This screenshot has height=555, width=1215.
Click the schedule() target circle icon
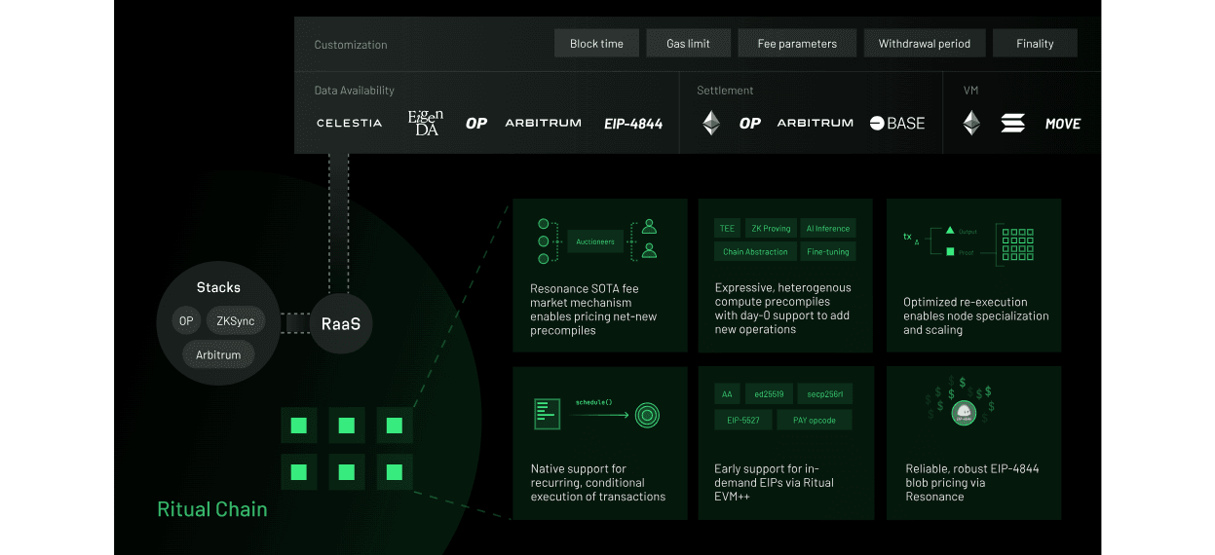[x=648, y=416]
